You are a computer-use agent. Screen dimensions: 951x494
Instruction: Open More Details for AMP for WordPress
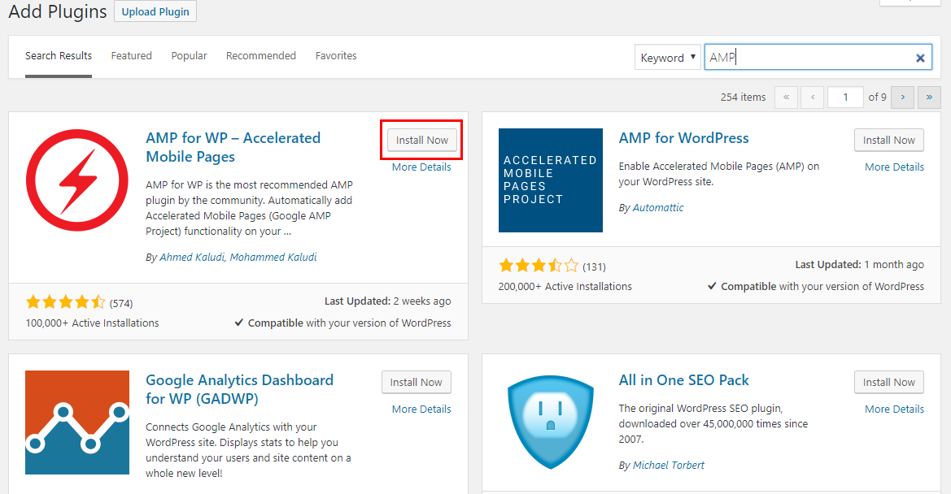click(895, 167)
